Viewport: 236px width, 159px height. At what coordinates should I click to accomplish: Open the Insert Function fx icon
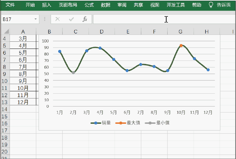click(85, 19)
